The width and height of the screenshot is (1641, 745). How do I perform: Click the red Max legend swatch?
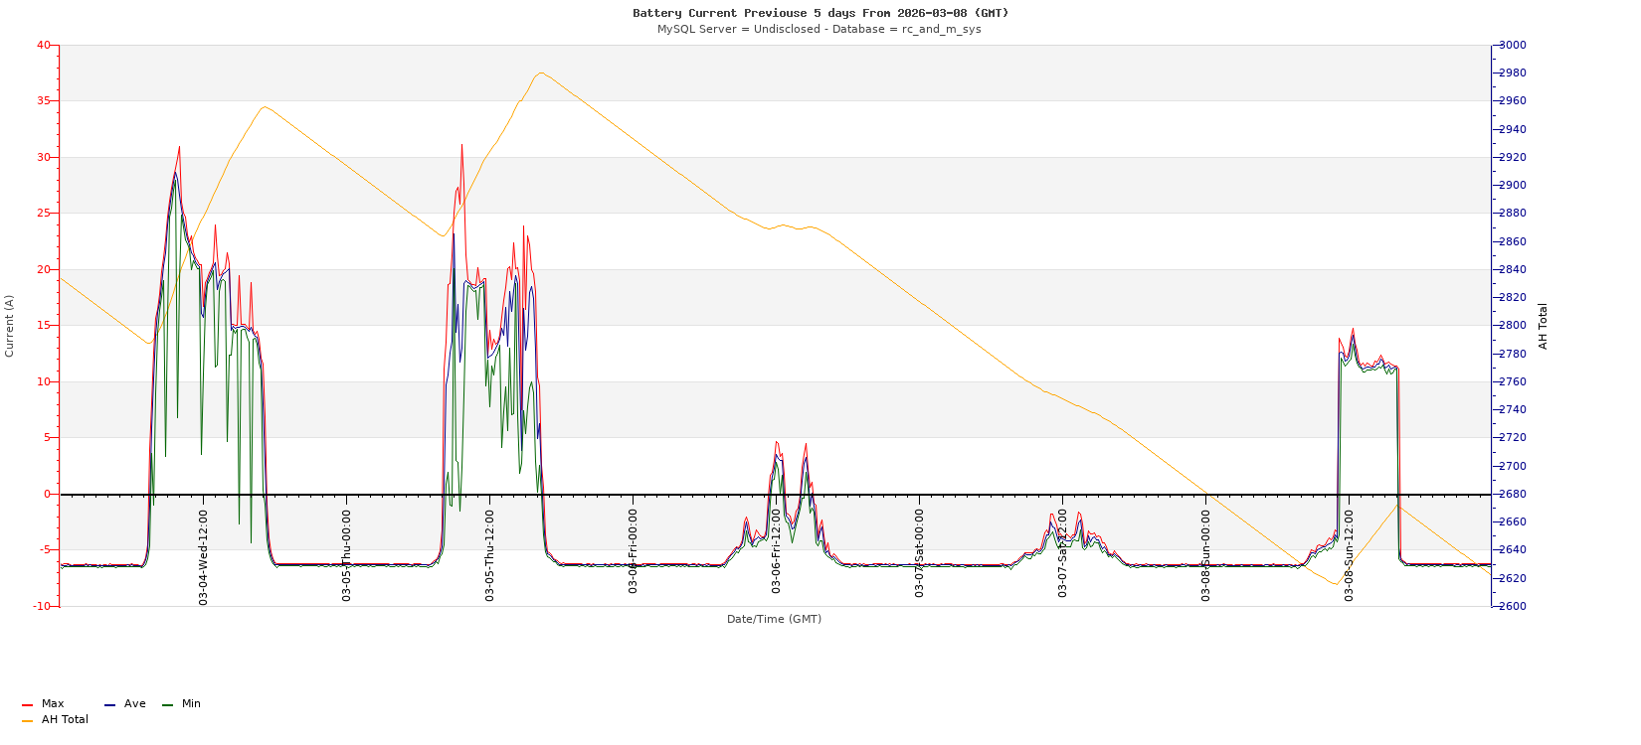27,704
